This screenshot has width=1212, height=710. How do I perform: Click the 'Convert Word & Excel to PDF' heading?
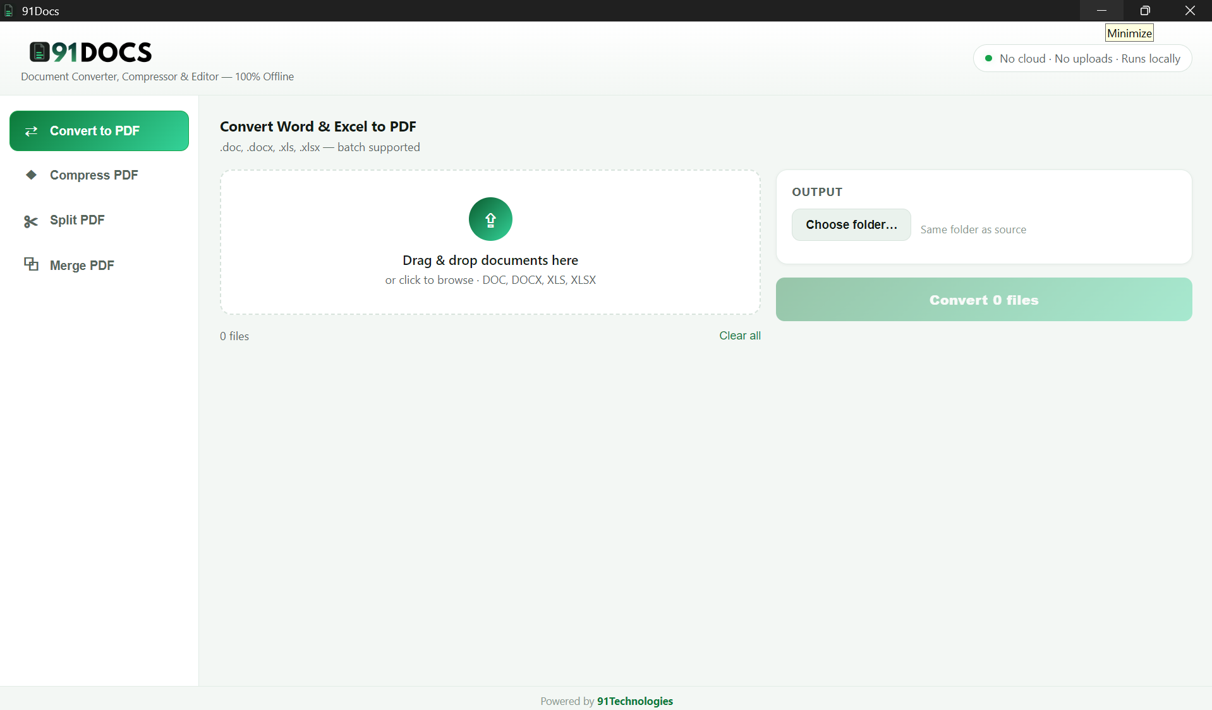[318, 126]
